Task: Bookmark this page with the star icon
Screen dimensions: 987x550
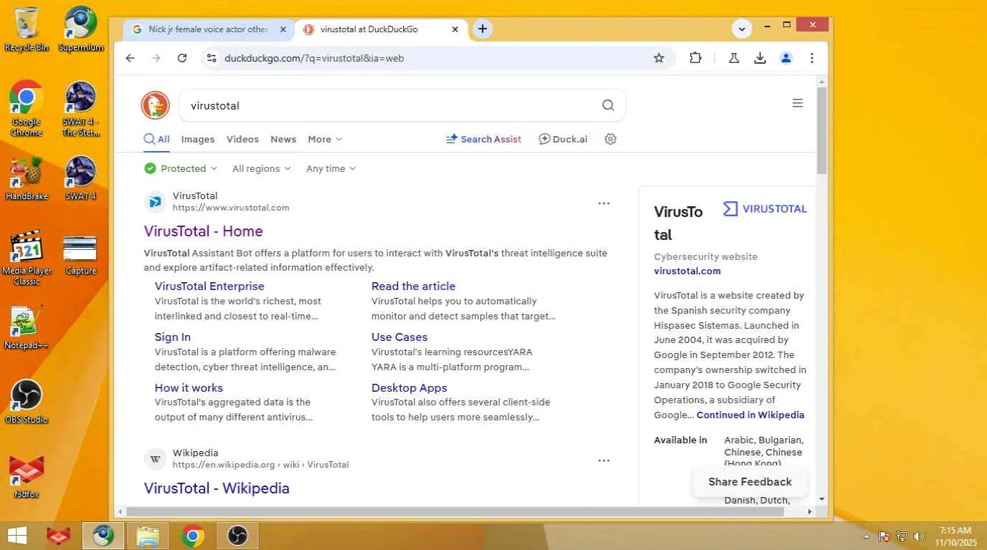Action: tap(659, 58)
